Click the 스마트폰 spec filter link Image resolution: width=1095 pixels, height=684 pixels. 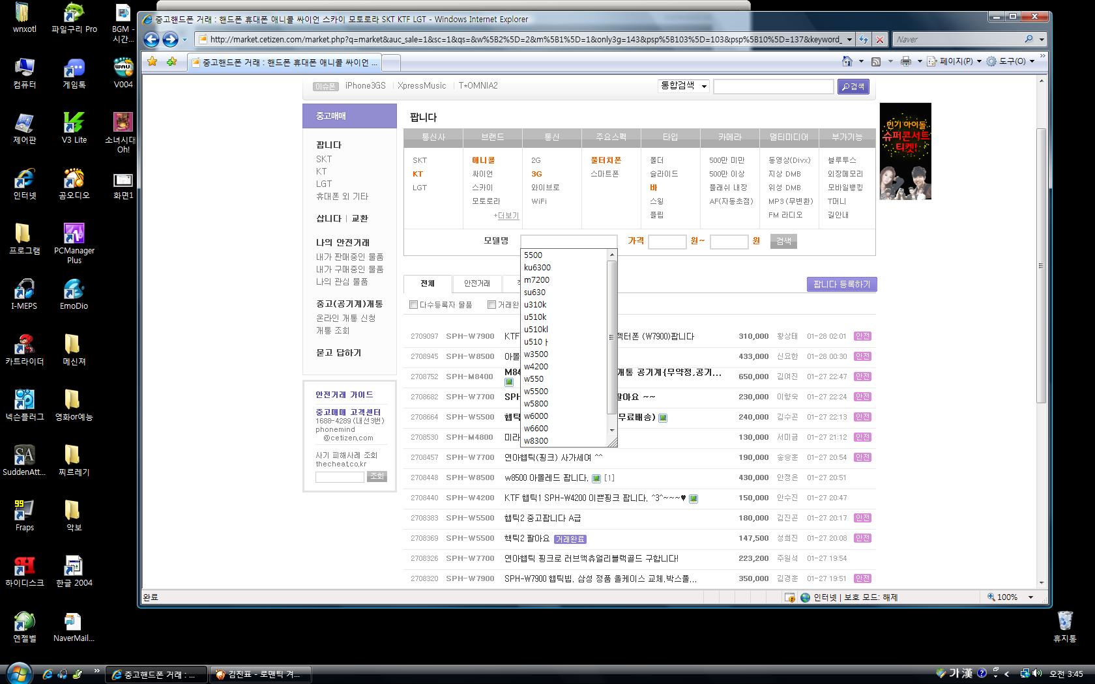tap(605, 174)
